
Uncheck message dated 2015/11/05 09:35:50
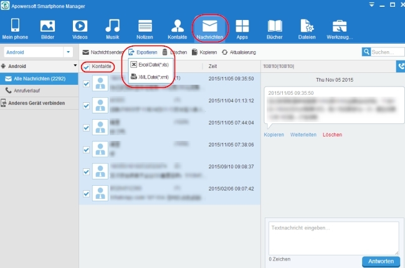(86, 84)
